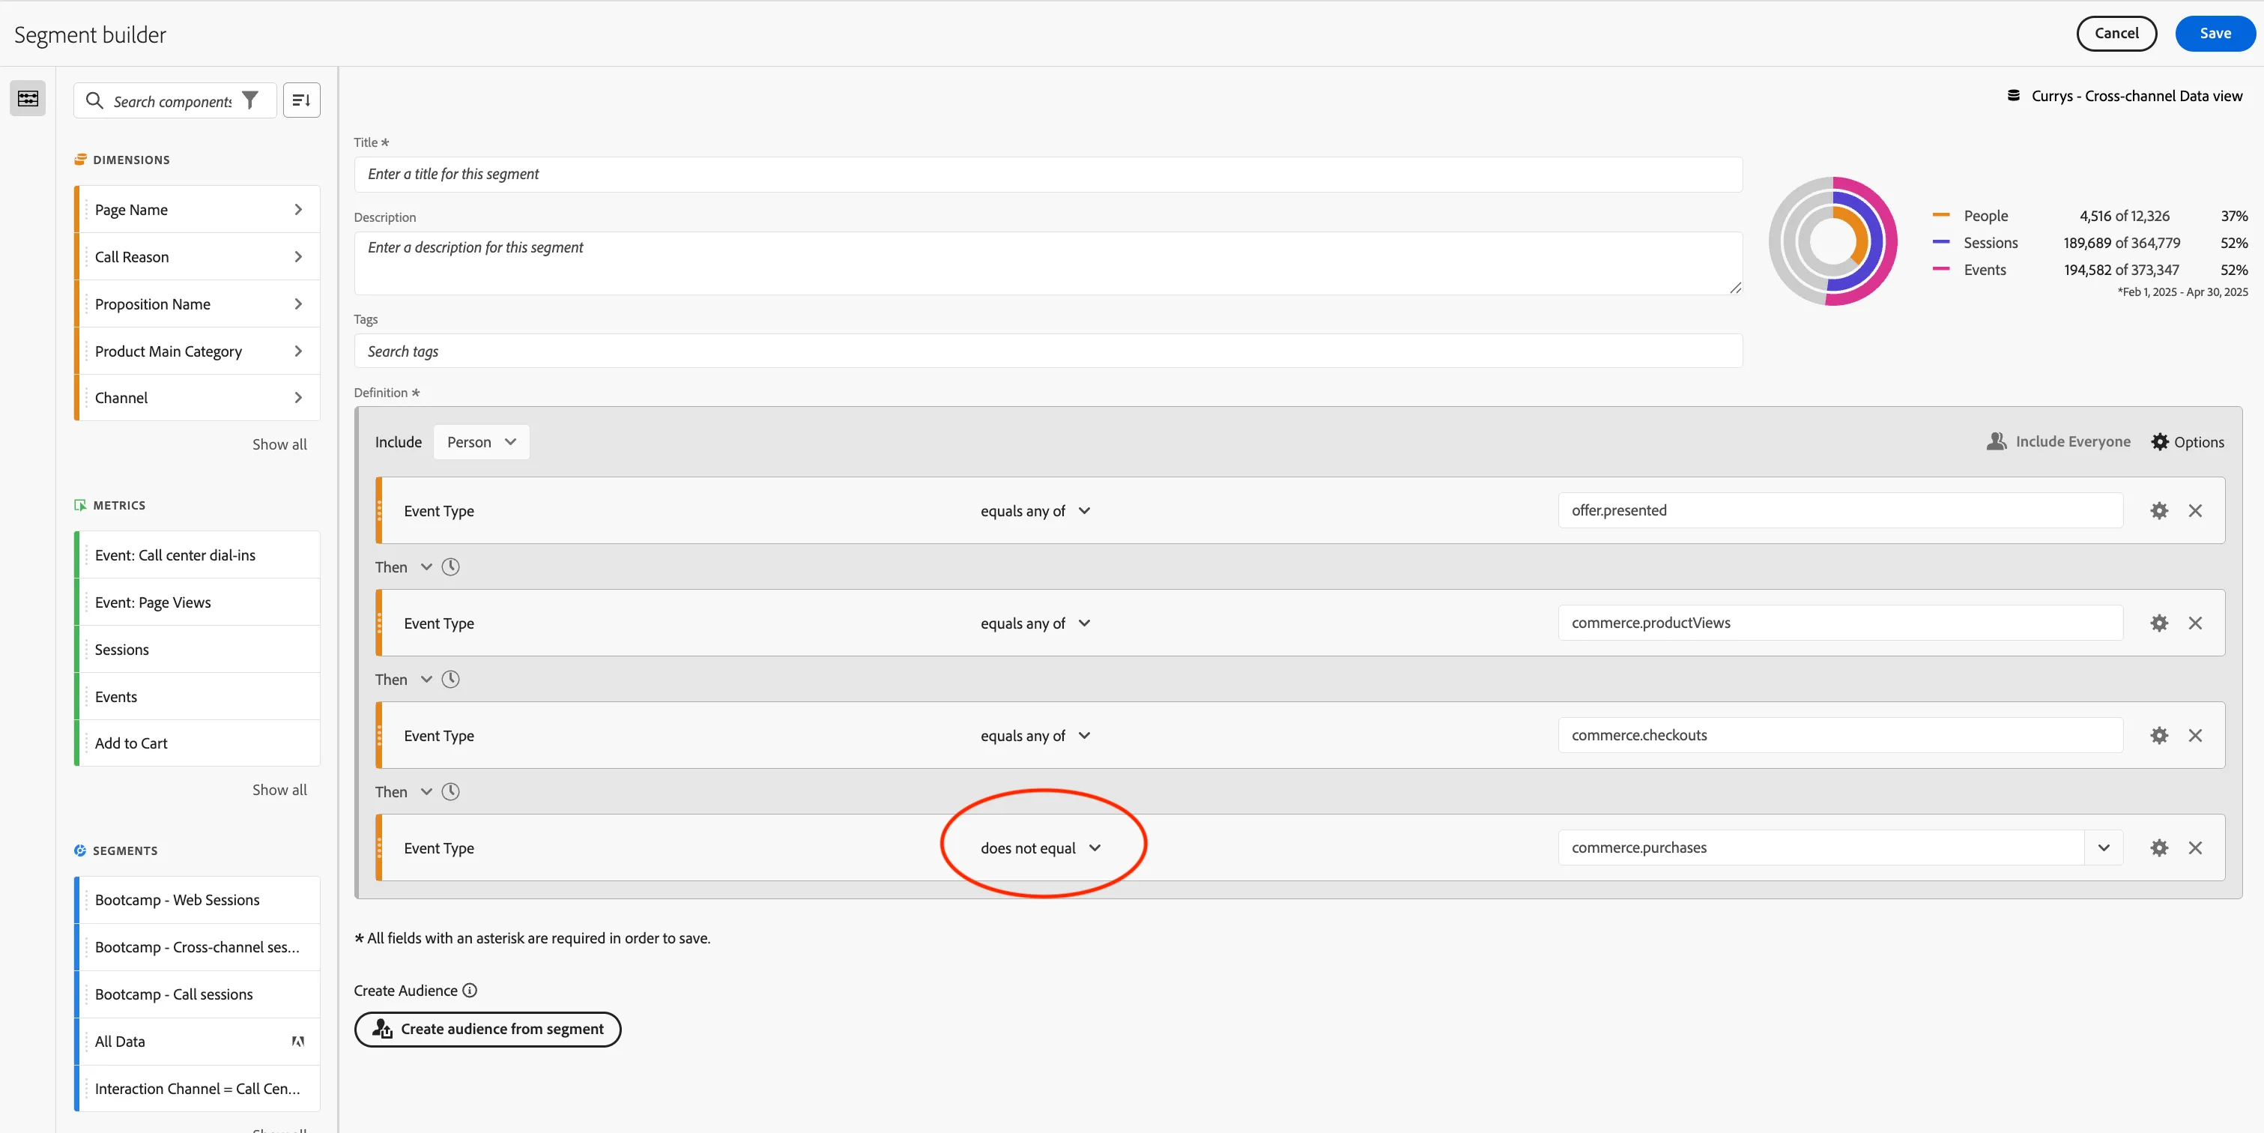Remove the commerce.checkouts rule
This screenshot has height=1133, width=2264.
[2194, 736]
